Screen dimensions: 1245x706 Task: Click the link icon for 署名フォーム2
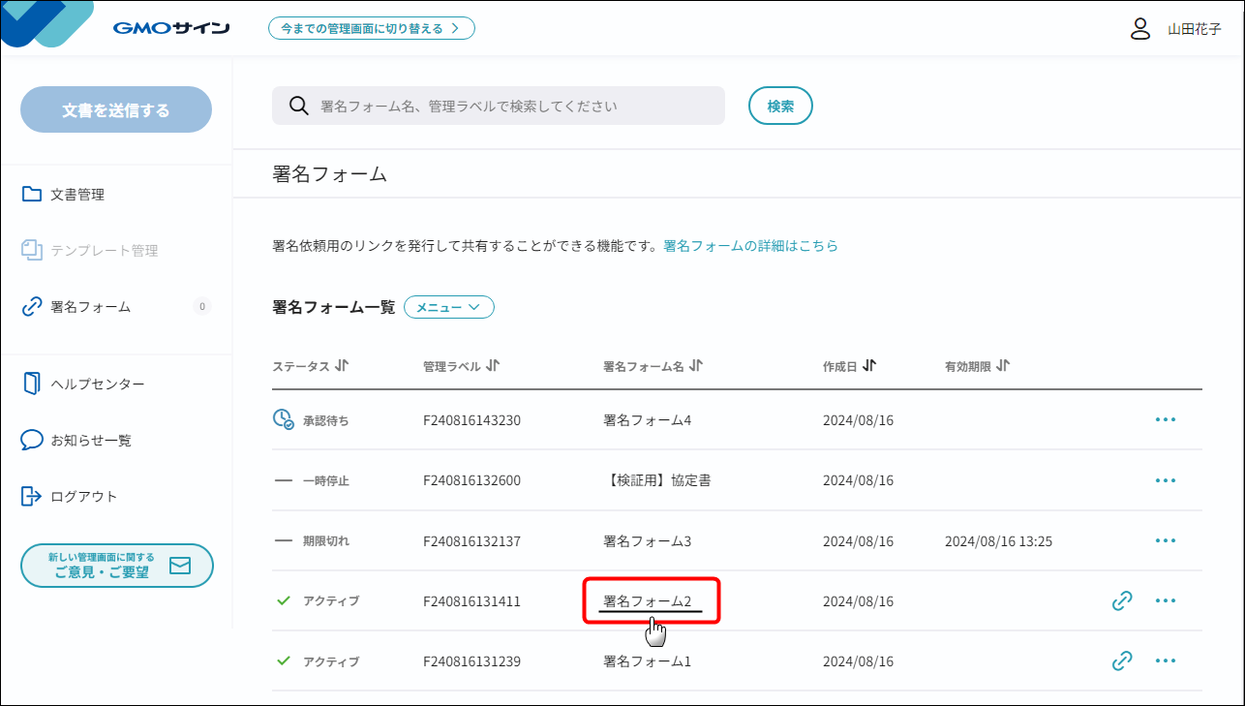(1122, 600)
